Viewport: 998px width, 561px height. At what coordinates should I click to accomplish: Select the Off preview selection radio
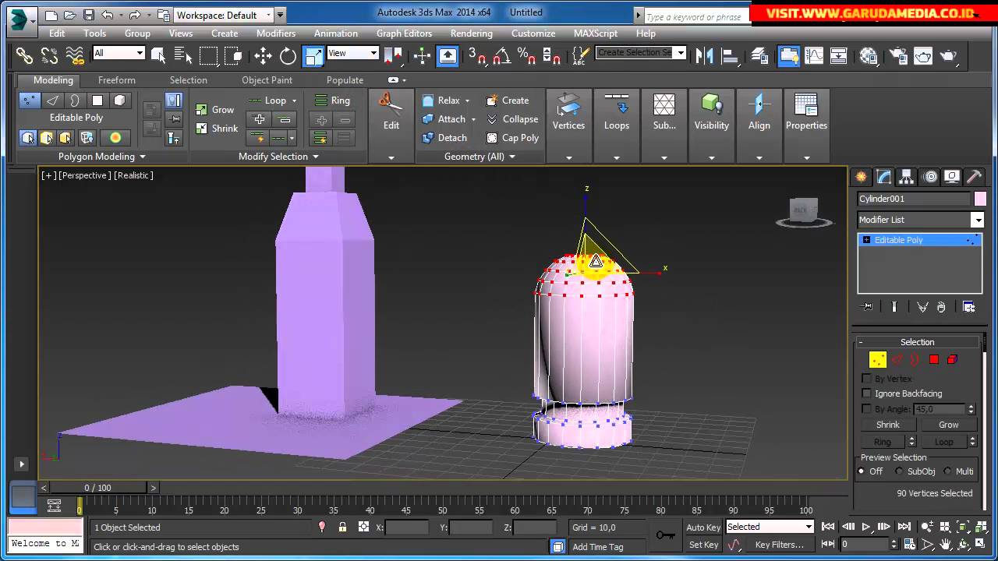tap(862, 471)
